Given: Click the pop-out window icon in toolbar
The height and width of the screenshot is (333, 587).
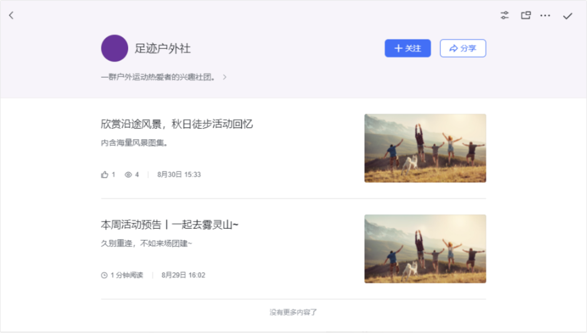Looking at the screenshot, I should (526, 15).
